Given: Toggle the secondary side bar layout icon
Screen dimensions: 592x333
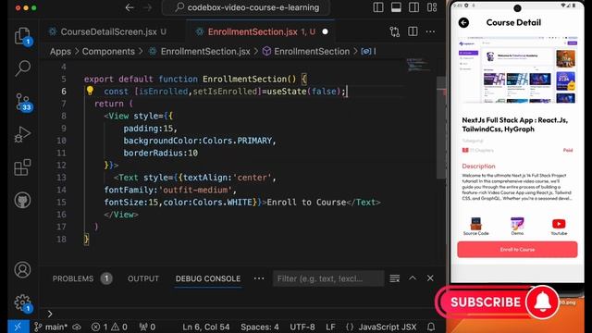Looking at the screenshot, I should click(413, 7).
